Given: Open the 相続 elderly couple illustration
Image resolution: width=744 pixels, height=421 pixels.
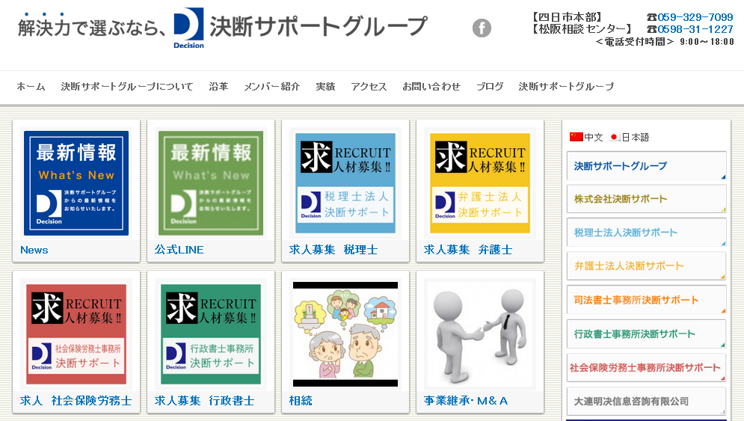Looking at the screenshot, I should (345, 334).
